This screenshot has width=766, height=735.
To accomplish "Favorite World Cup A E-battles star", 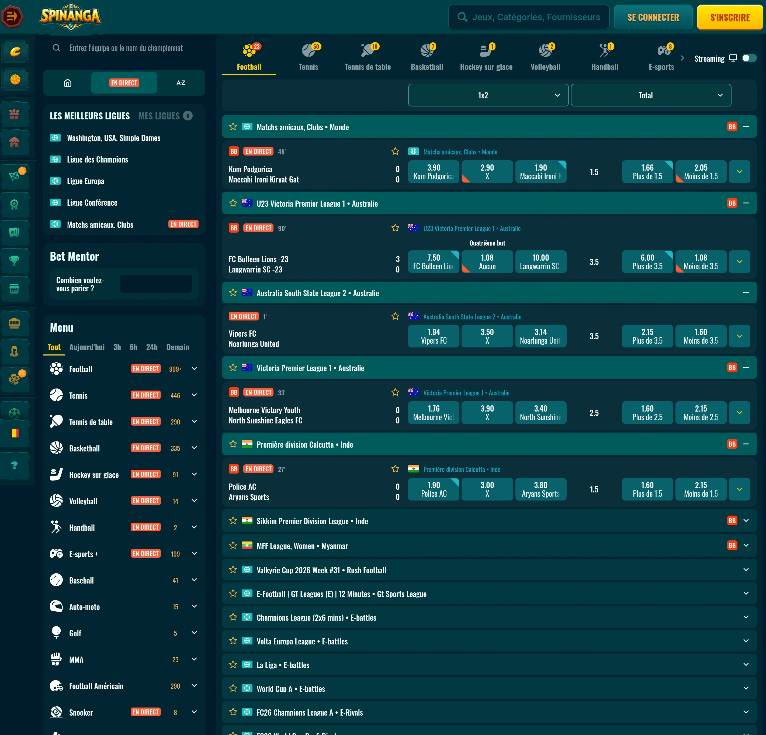I will [x=233, y=688].
